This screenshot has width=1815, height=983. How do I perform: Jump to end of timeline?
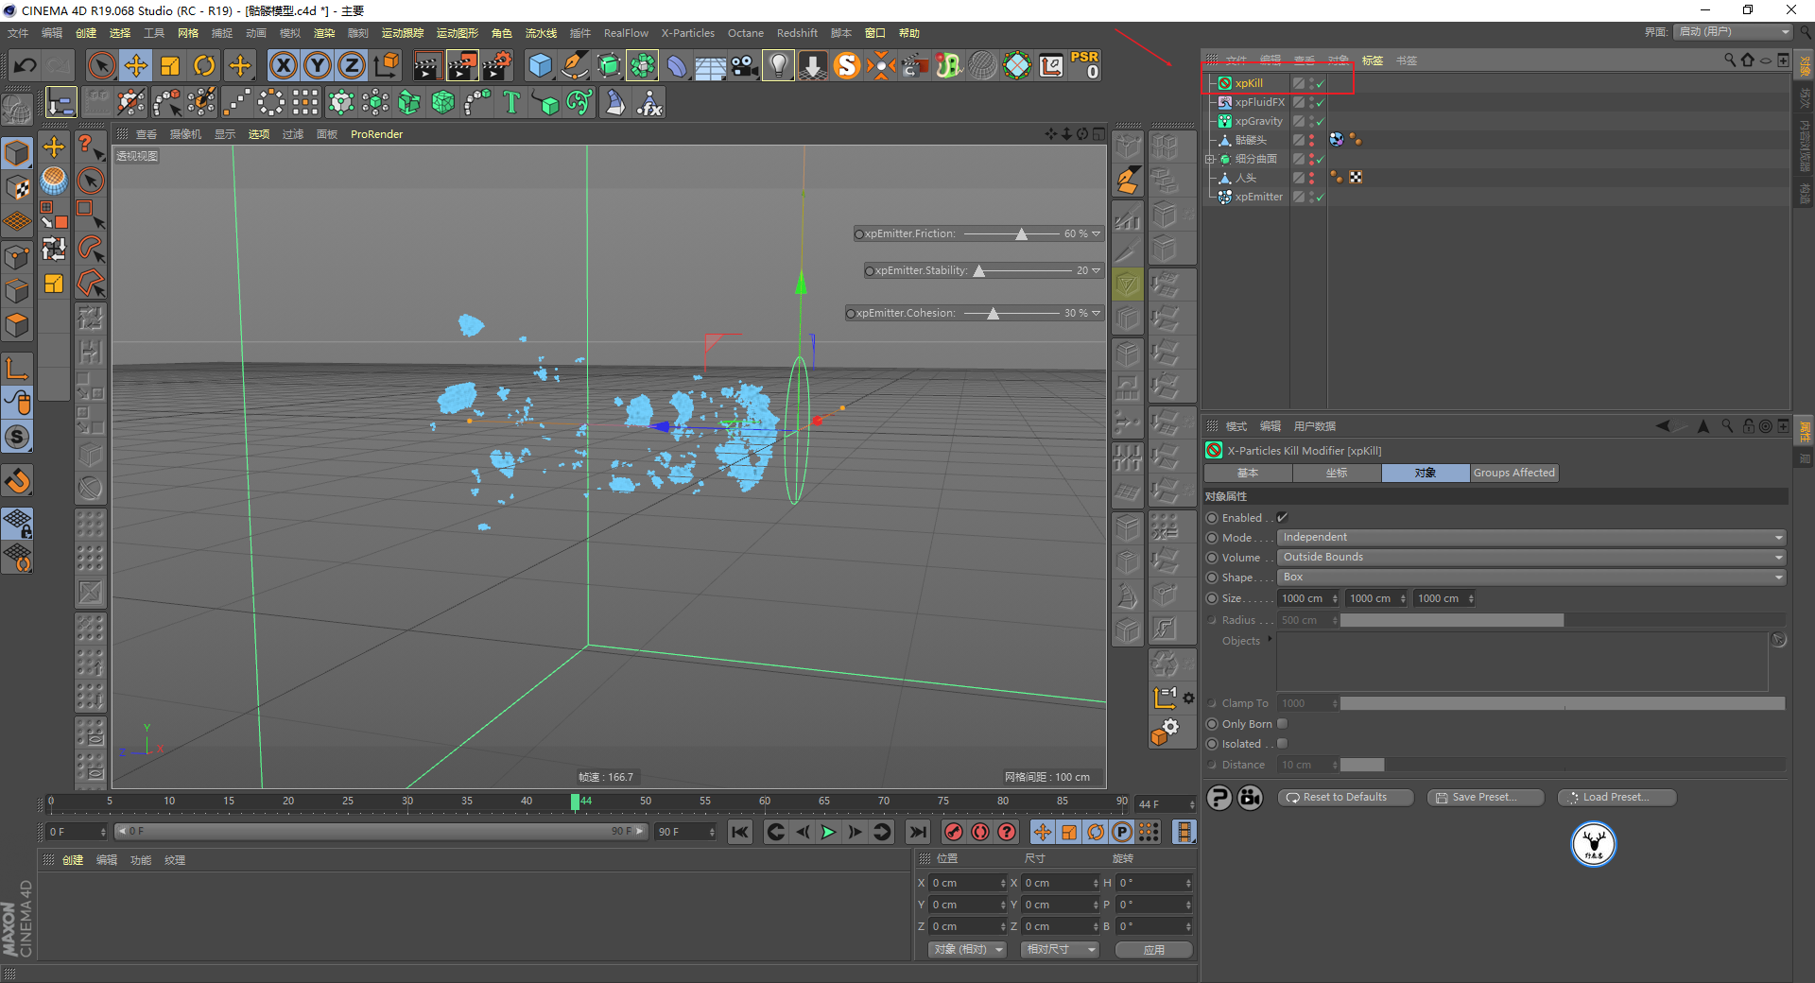point(917,832)
